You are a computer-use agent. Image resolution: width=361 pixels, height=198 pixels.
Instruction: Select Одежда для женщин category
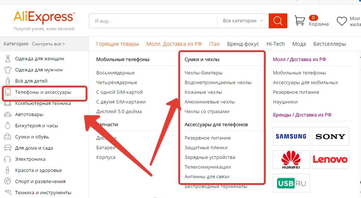pyautogui.click(x=39, y=59)
